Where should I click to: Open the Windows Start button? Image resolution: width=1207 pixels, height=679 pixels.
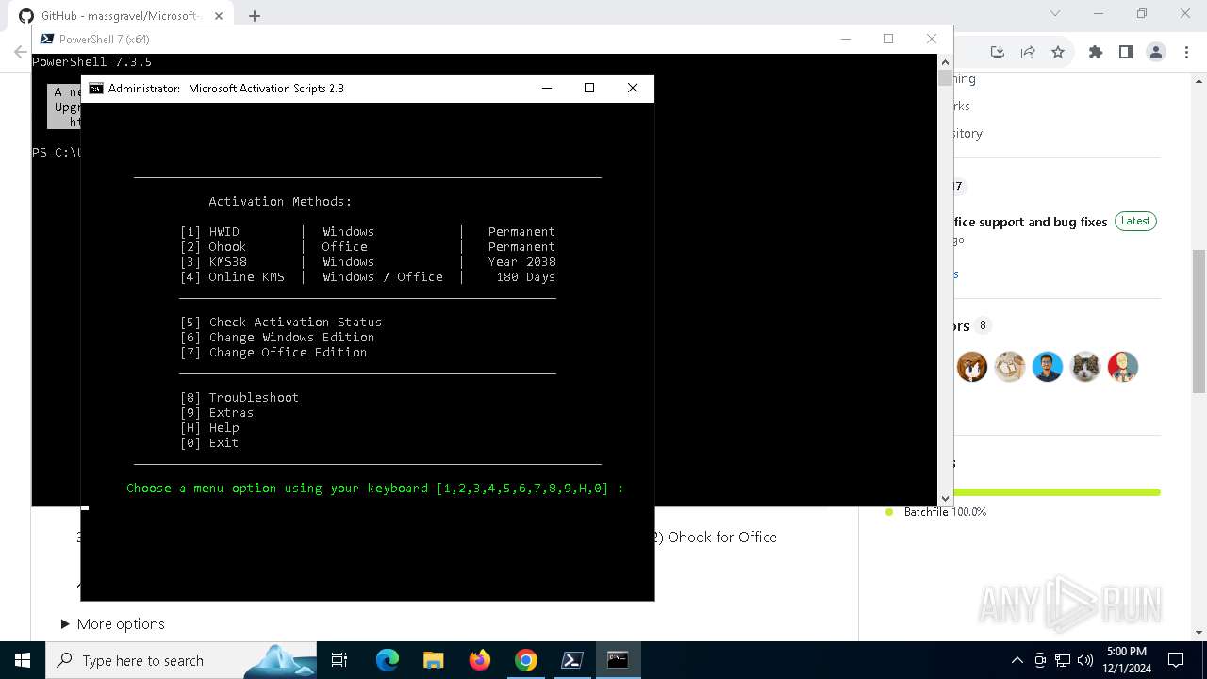[22, 660]
